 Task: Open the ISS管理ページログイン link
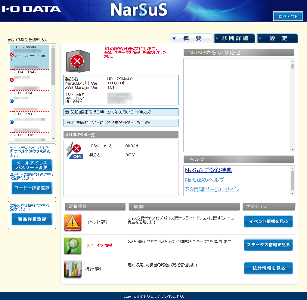(212, 189)
